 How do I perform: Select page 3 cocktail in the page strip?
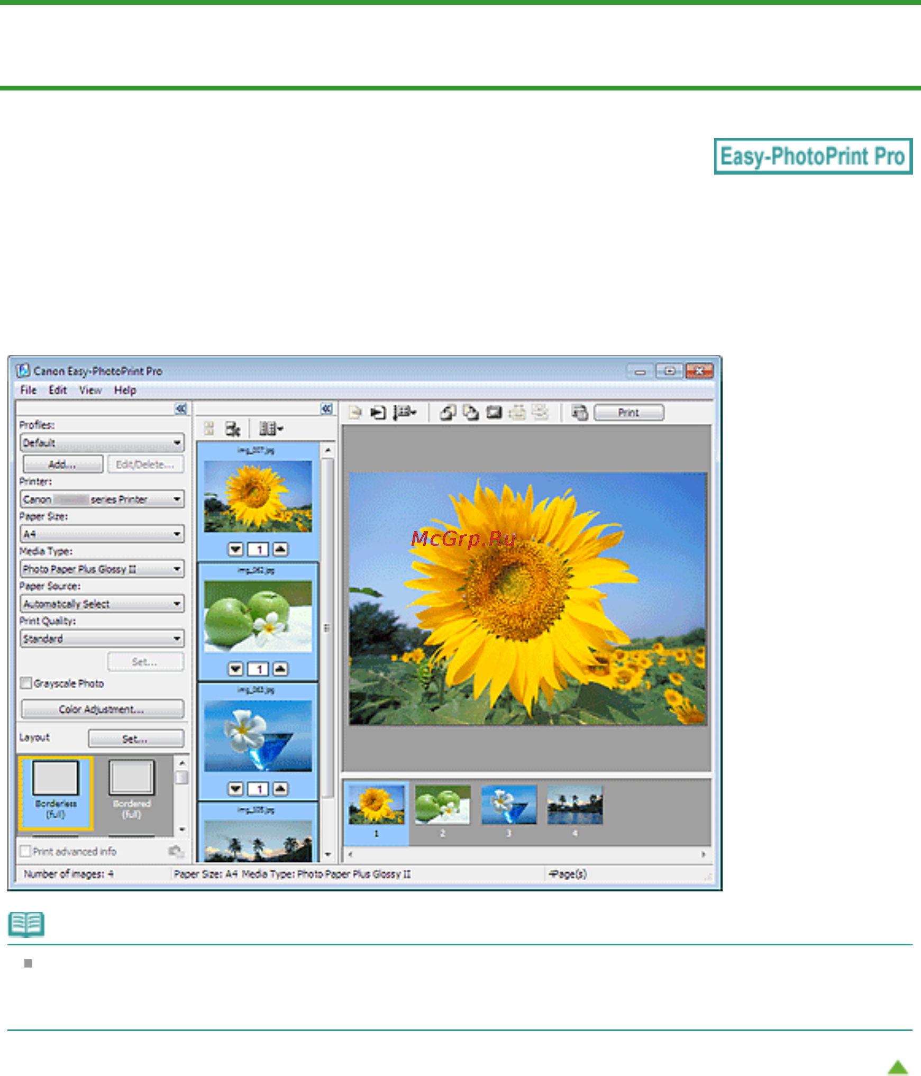pos(509,805)
